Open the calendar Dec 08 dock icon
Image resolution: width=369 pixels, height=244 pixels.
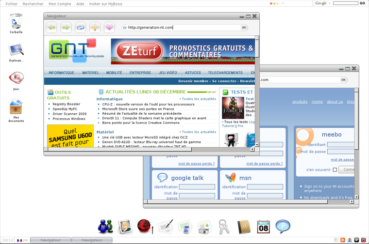263,227
